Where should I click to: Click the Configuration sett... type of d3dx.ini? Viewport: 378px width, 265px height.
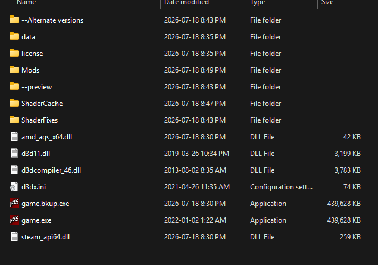(x=281, y=187)
